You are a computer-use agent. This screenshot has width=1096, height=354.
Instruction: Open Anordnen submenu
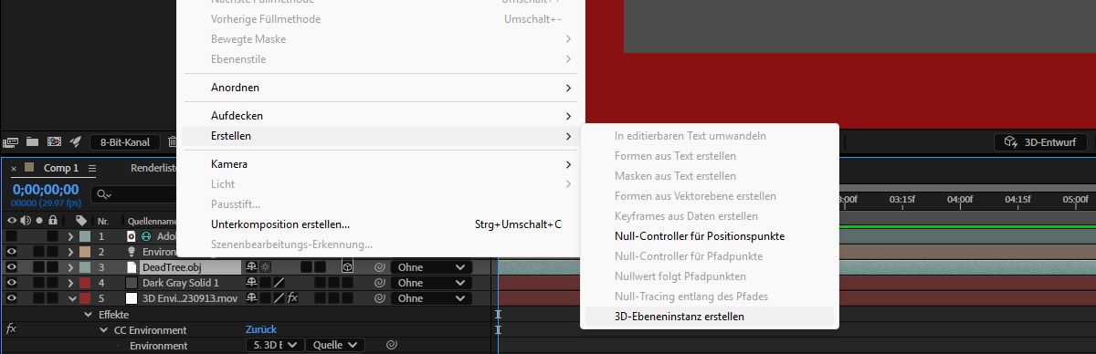click(x=380, y=88)
